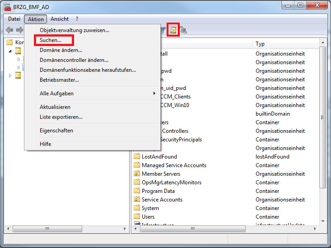
Task: Click the filter funnel toolbar icon
Action: point(163,30)
